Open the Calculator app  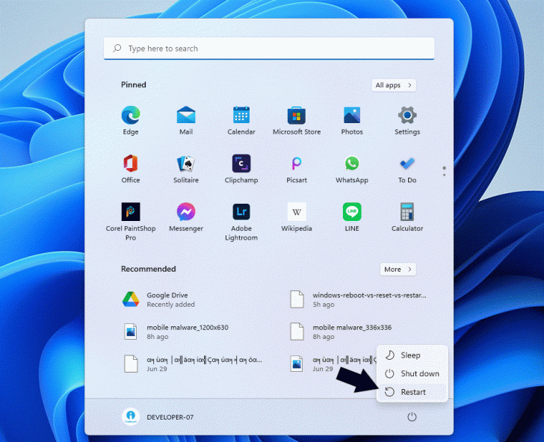(x=407, y=217)
